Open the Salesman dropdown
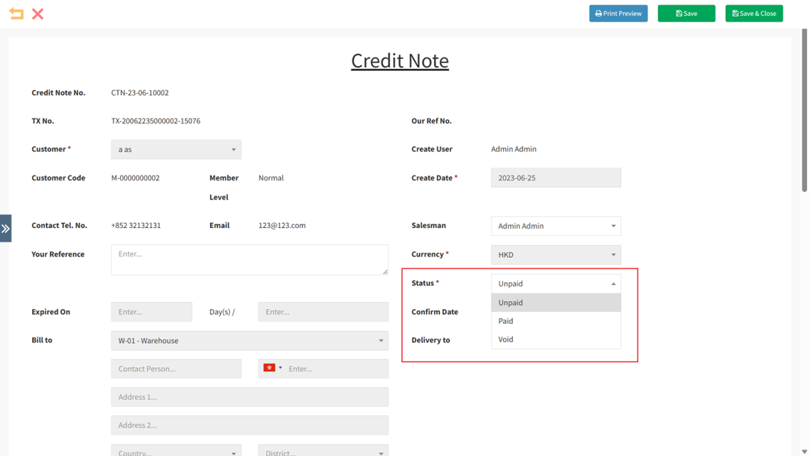Screen dimensions: 809x456 coord(555,226)
